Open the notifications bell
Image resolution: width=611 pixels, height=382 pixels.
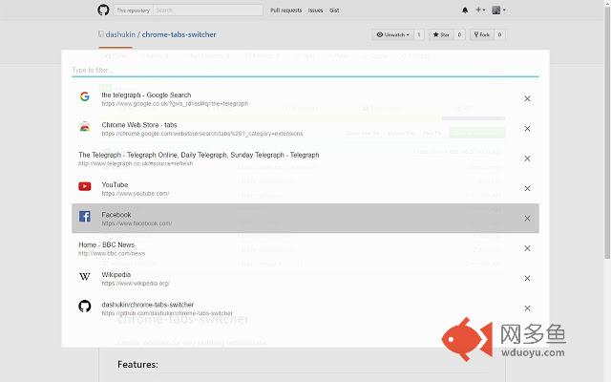click(x=465, y=11)
